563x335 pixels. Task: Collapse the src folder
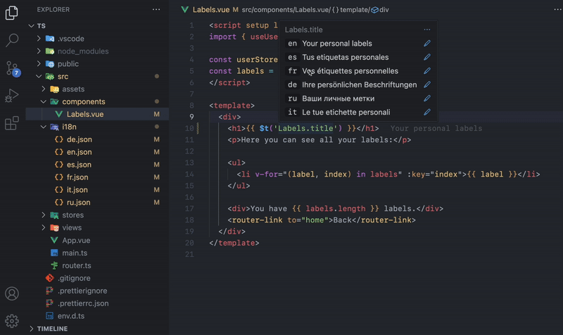tap(39, 76)
